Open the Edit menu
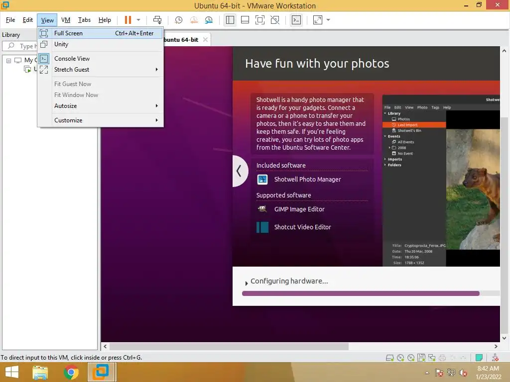This screenshot has height=382, width=510. click(x=28, y=20)
